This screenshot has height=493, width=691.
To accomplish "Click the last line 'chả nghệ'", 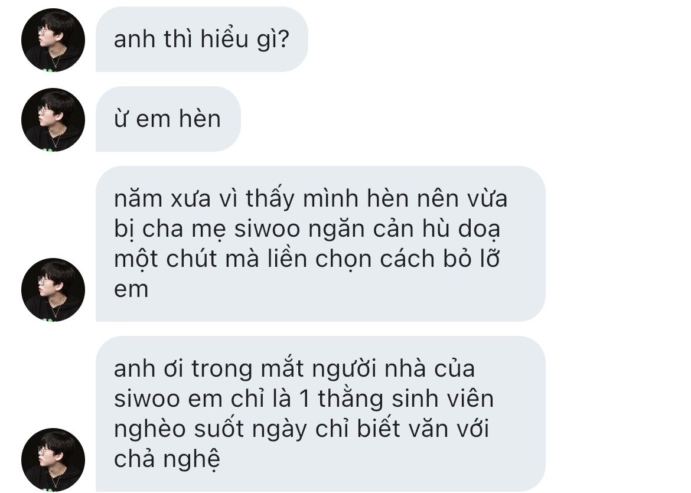I will coord(167,459).
